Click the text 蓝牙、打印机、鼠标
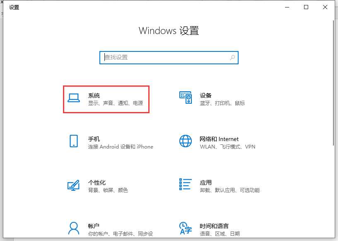The width and height of the screenshot is (338, 241). point(222,103)
